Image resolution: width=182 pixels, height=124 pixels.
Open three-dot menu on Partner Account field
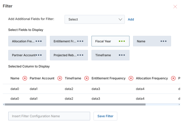(39, 55)
